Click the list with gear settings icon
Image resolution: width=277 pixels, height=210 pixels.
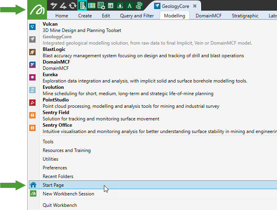coord(101,6)
